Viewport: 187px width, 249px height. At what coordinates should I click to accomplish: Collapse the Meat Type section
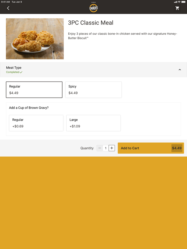point(180,70)
